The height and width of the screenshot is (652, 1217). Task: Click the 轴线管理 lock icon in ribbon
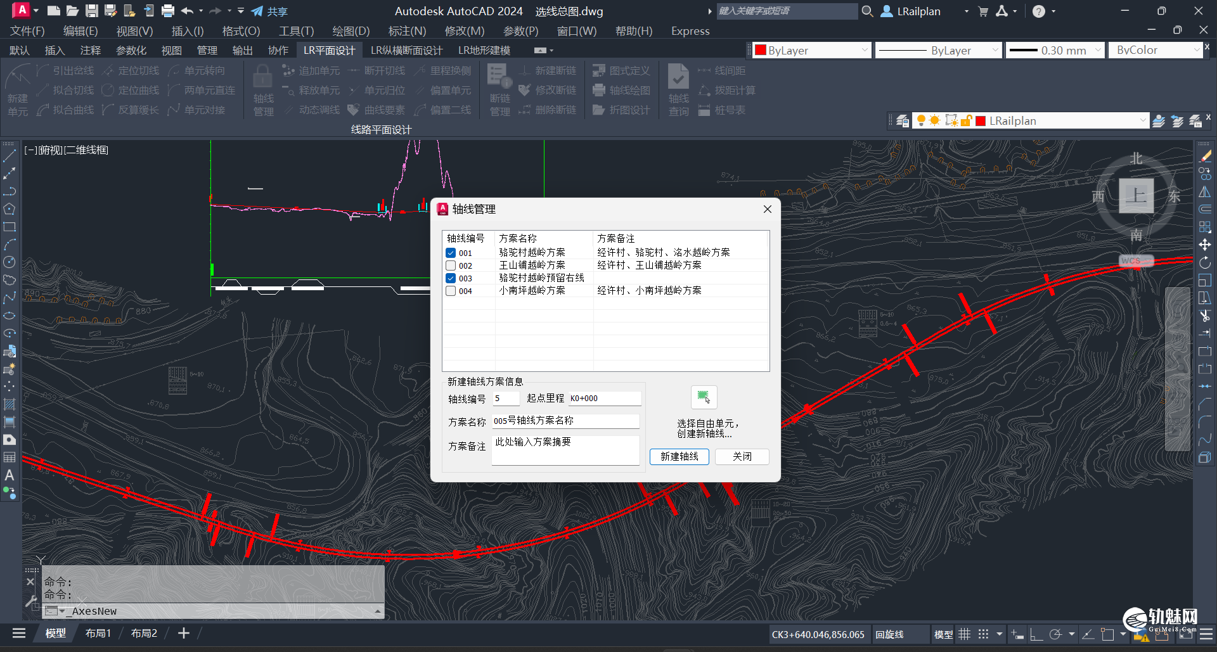(x=263, y=90)
